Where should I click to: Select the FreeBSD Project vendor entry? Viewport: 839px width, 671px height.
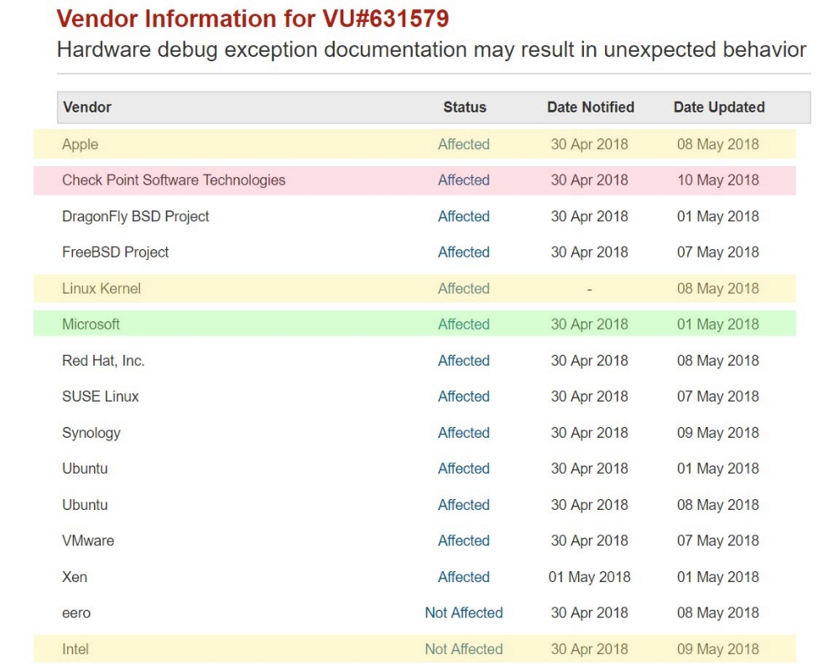(x=115, y=252)
